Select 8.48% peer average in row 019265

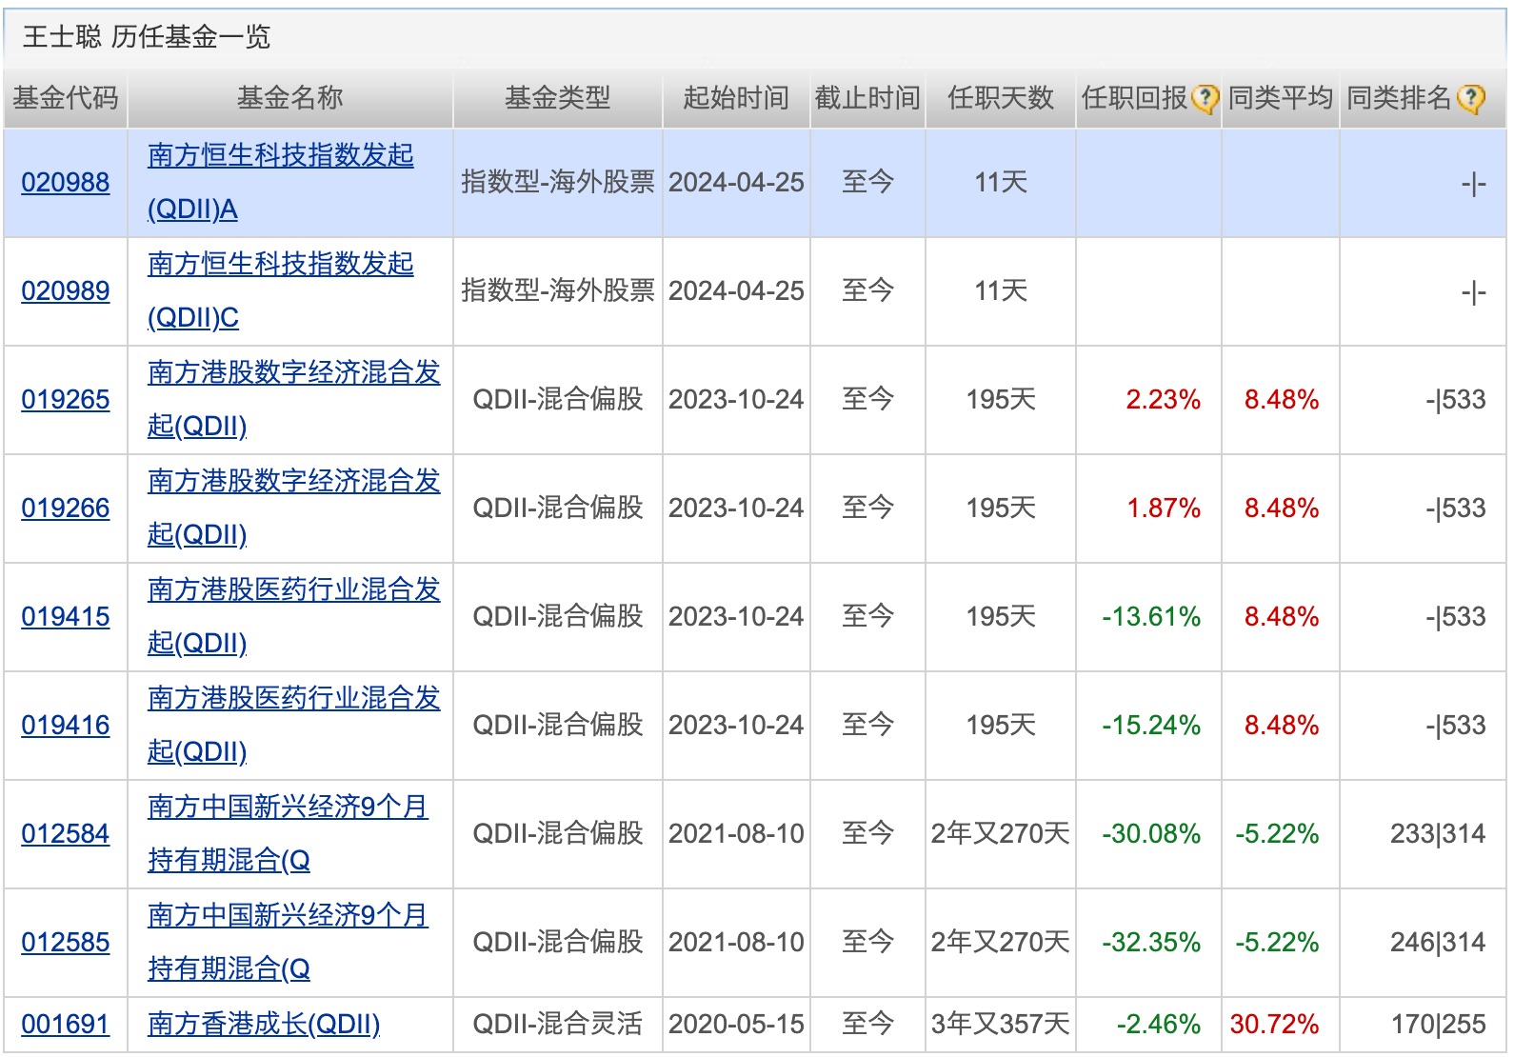coord(1282,400)
